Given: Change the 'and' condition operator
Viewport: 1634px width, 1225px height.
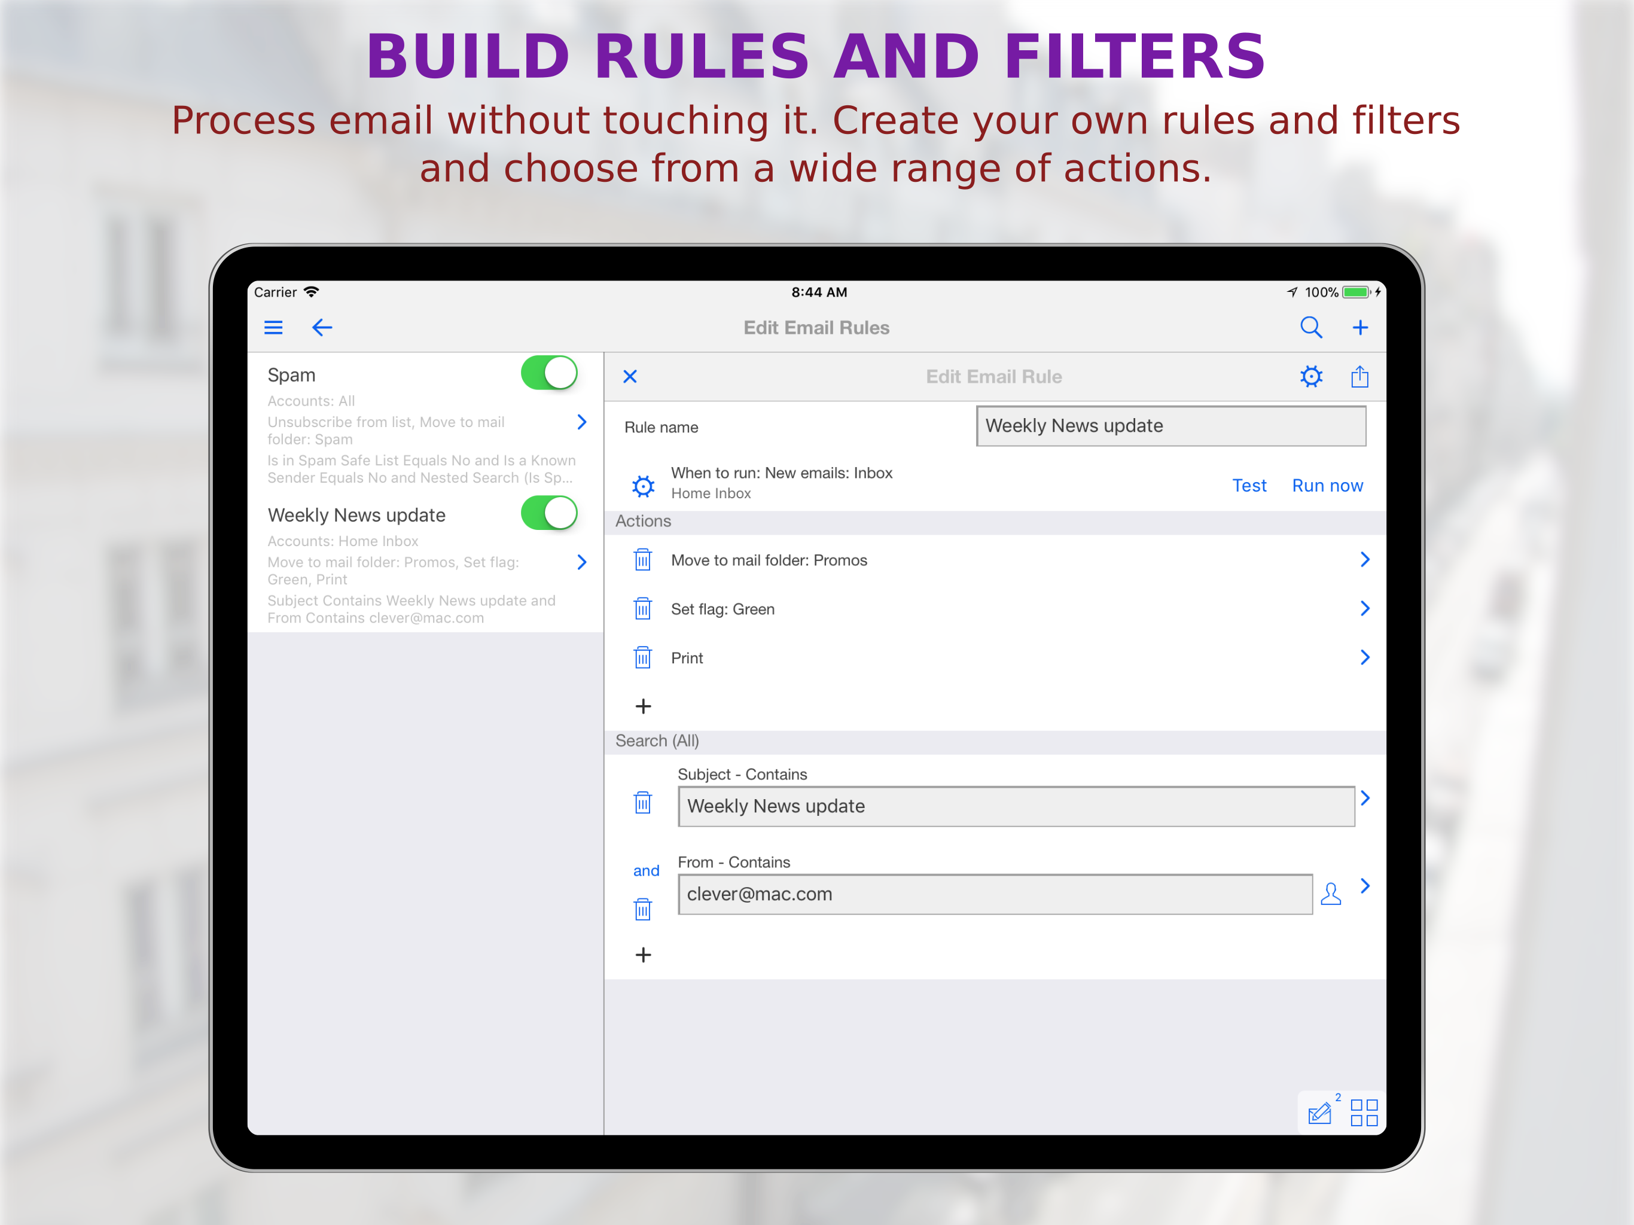Looking at the screenshot, I should coord(645,870).
